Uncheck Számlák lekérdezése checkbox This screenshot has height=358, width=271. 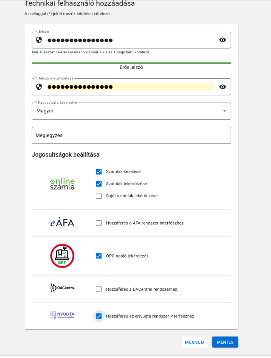pos(99,184)
